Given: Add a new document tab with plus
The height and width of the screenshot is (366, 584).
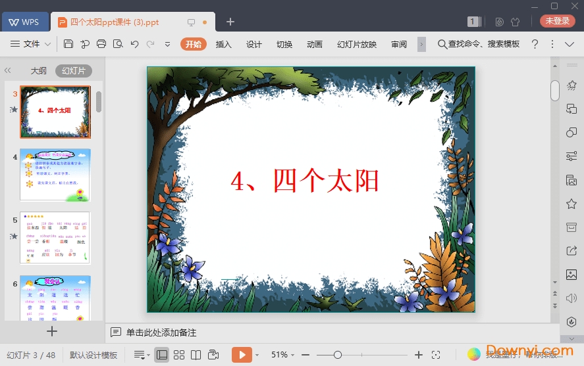Looking at the screenshot, I should click(x=230, y=22).
